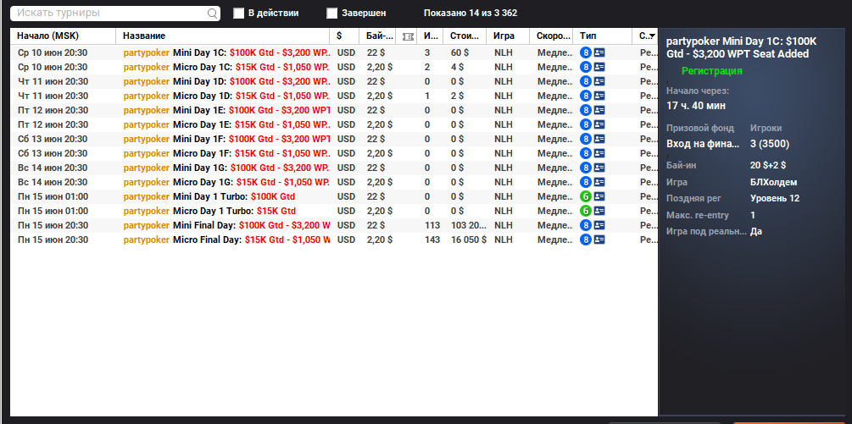Click the search magnifier icon
Viewport: 852px width, 424px height.
(x=213, y=14)
